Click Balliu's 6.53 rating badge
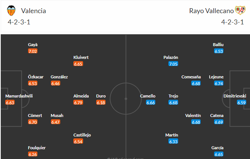The image size is (250, 159). coord(219,51)
